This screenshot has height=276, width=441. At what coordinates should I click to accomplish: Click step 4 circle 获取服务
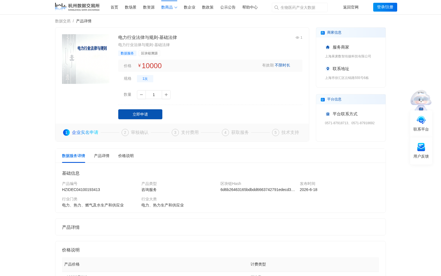225,132
